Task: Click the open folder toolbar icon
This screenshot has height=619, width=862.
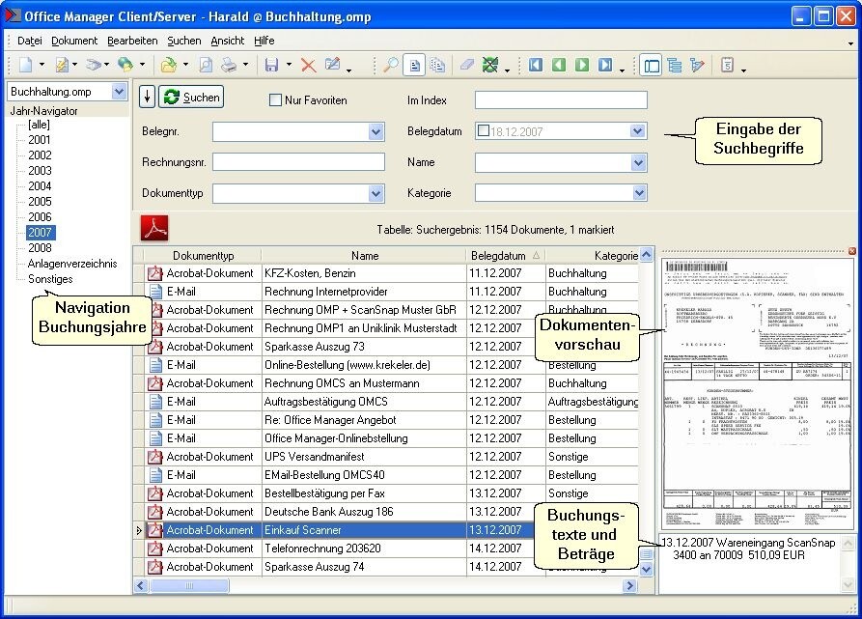Action: click(168, 66)
